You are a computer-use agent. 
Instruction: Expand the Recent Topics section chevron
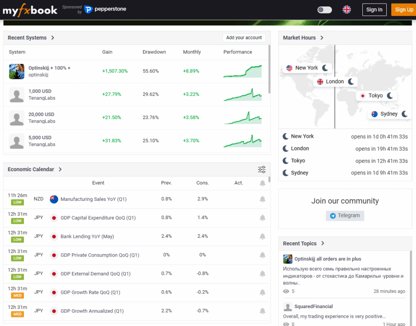(323, 243)
